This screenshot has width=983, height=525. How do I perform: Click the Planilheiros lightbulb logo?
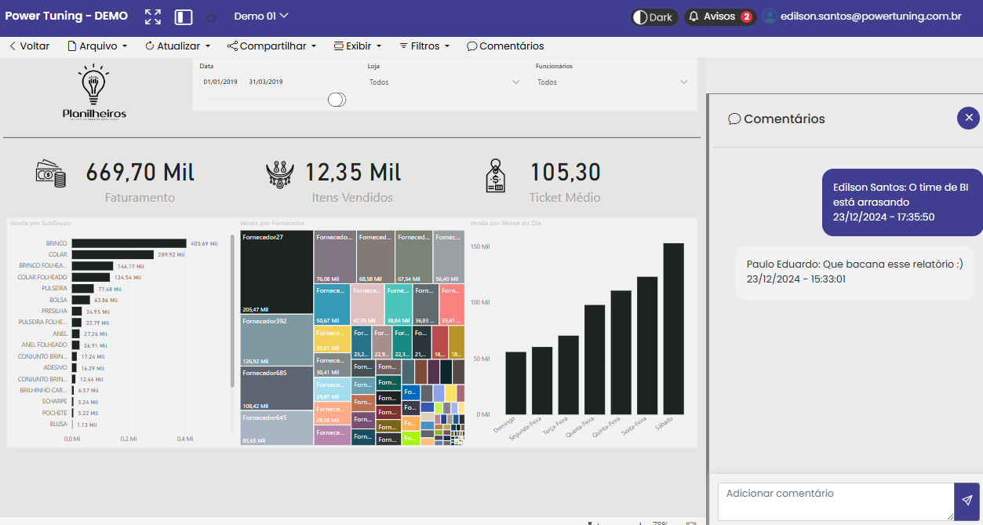click(x=94, y=93)
